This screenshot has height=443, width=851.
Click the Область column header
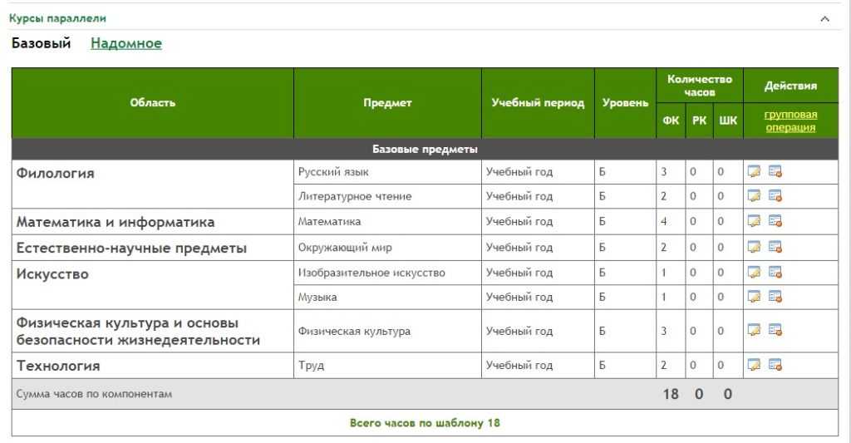click(x=153, y=103)
